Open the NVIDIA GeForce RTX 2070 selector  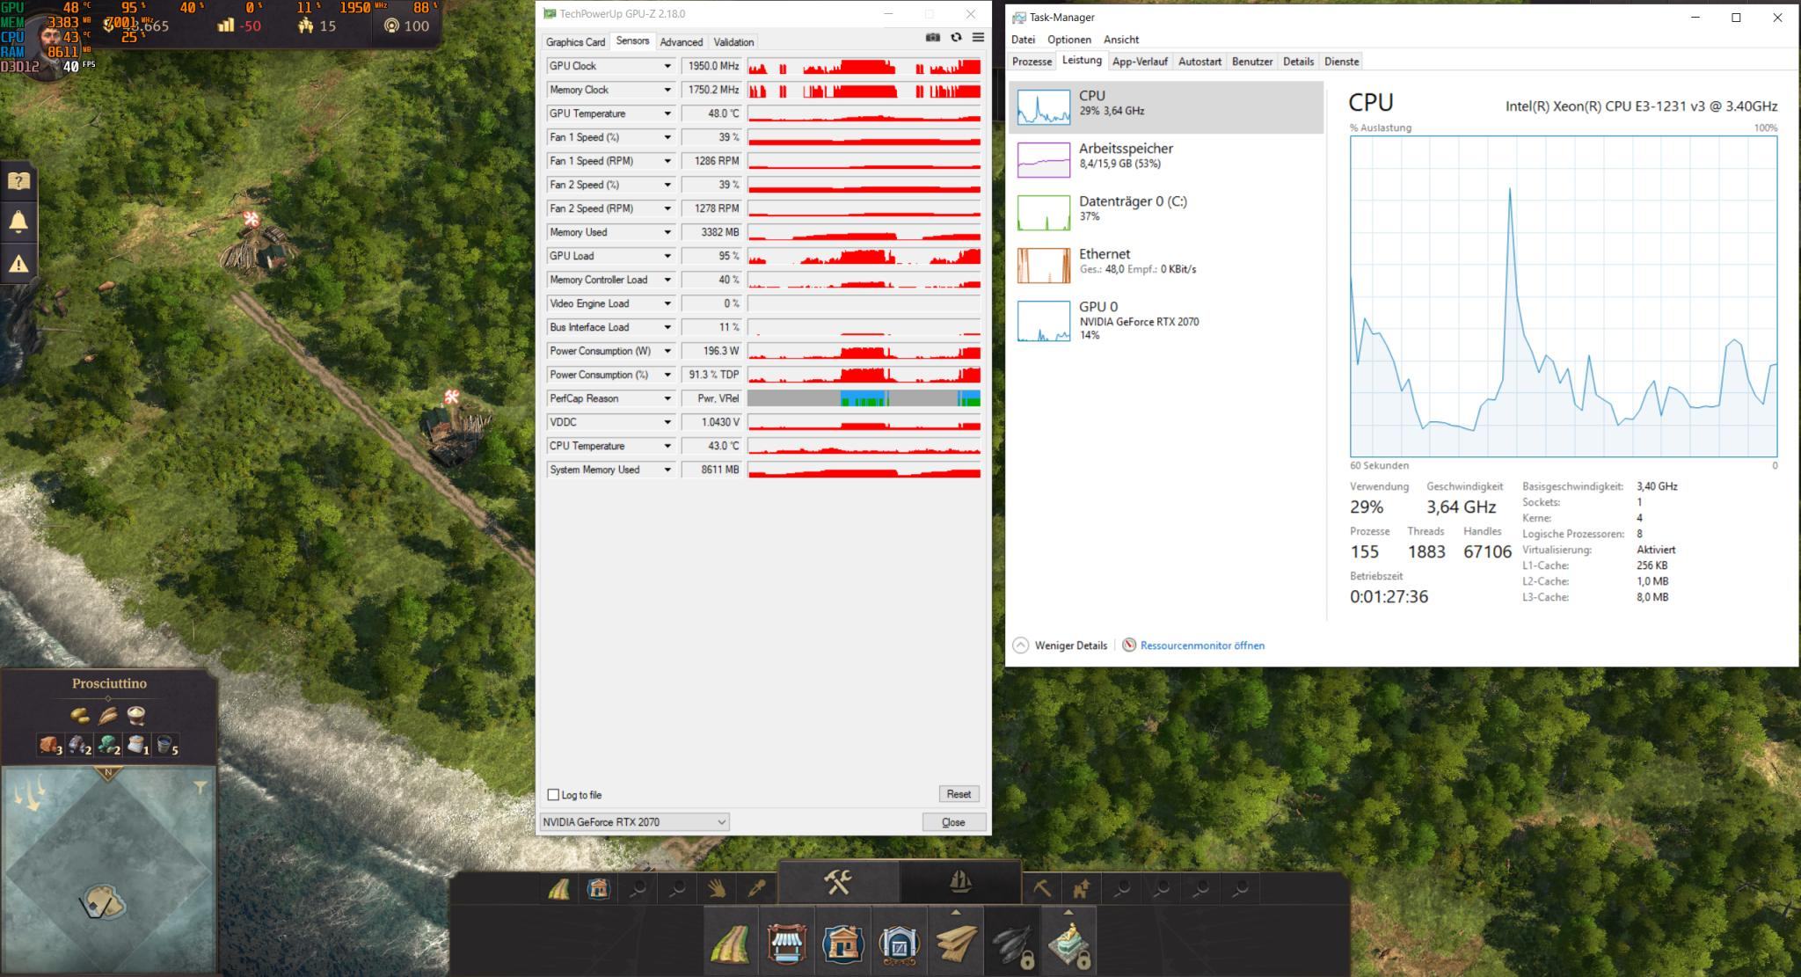point(634,822)
